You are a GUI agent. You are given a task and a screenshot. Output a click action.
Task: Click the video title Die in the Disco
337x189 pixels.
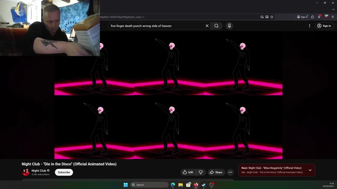click(69, 164)
